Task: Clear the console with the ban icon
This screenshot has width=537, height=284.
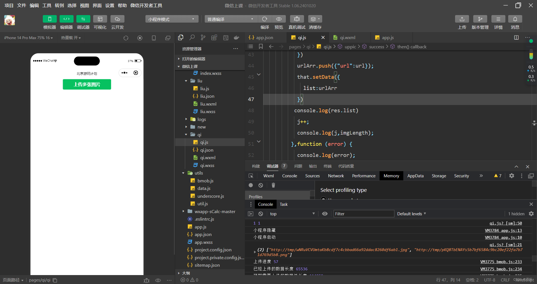Action: (x=261, y=214)
